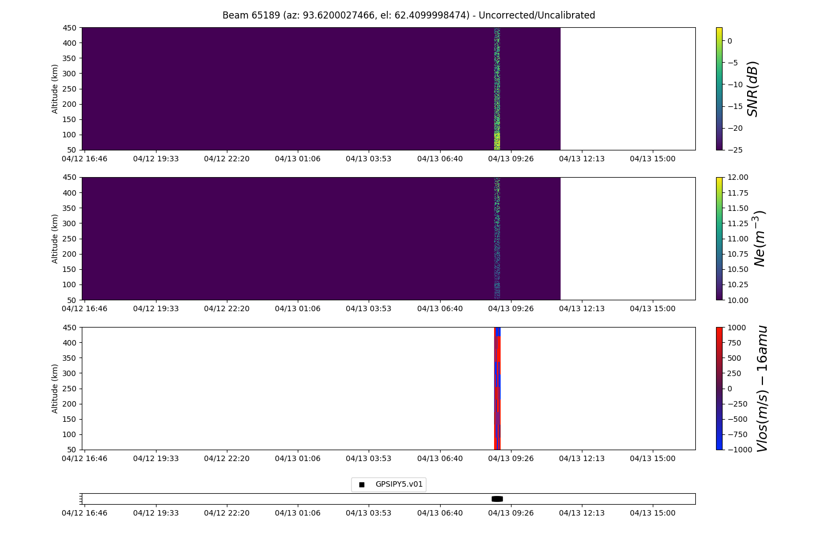
Task: Click the "10.25" tick on Ne colorbar
Action: click(737, 284)
